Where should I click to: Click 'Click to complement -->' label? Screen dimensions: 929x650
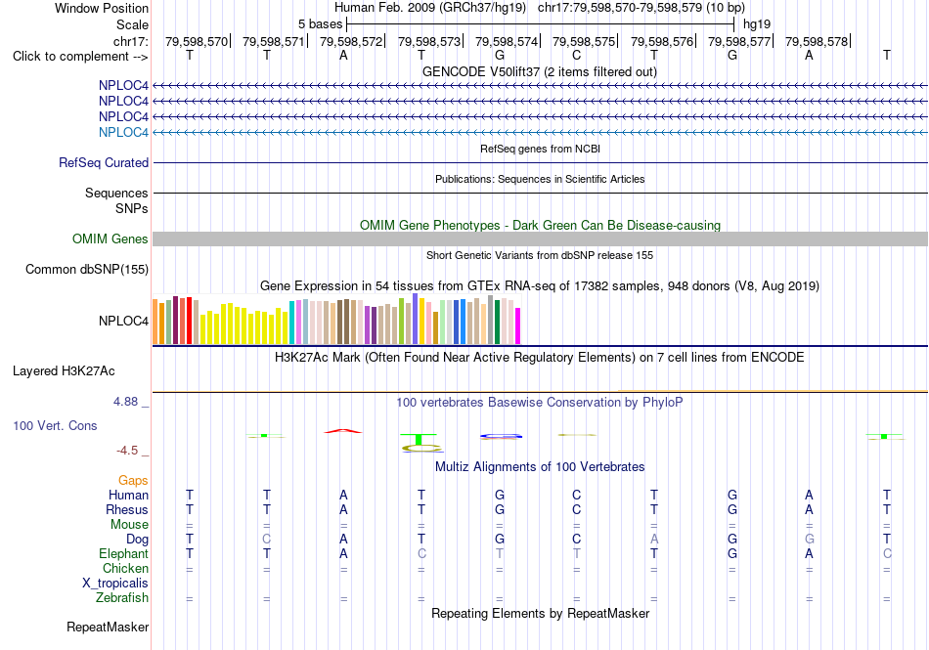[80, 57]
